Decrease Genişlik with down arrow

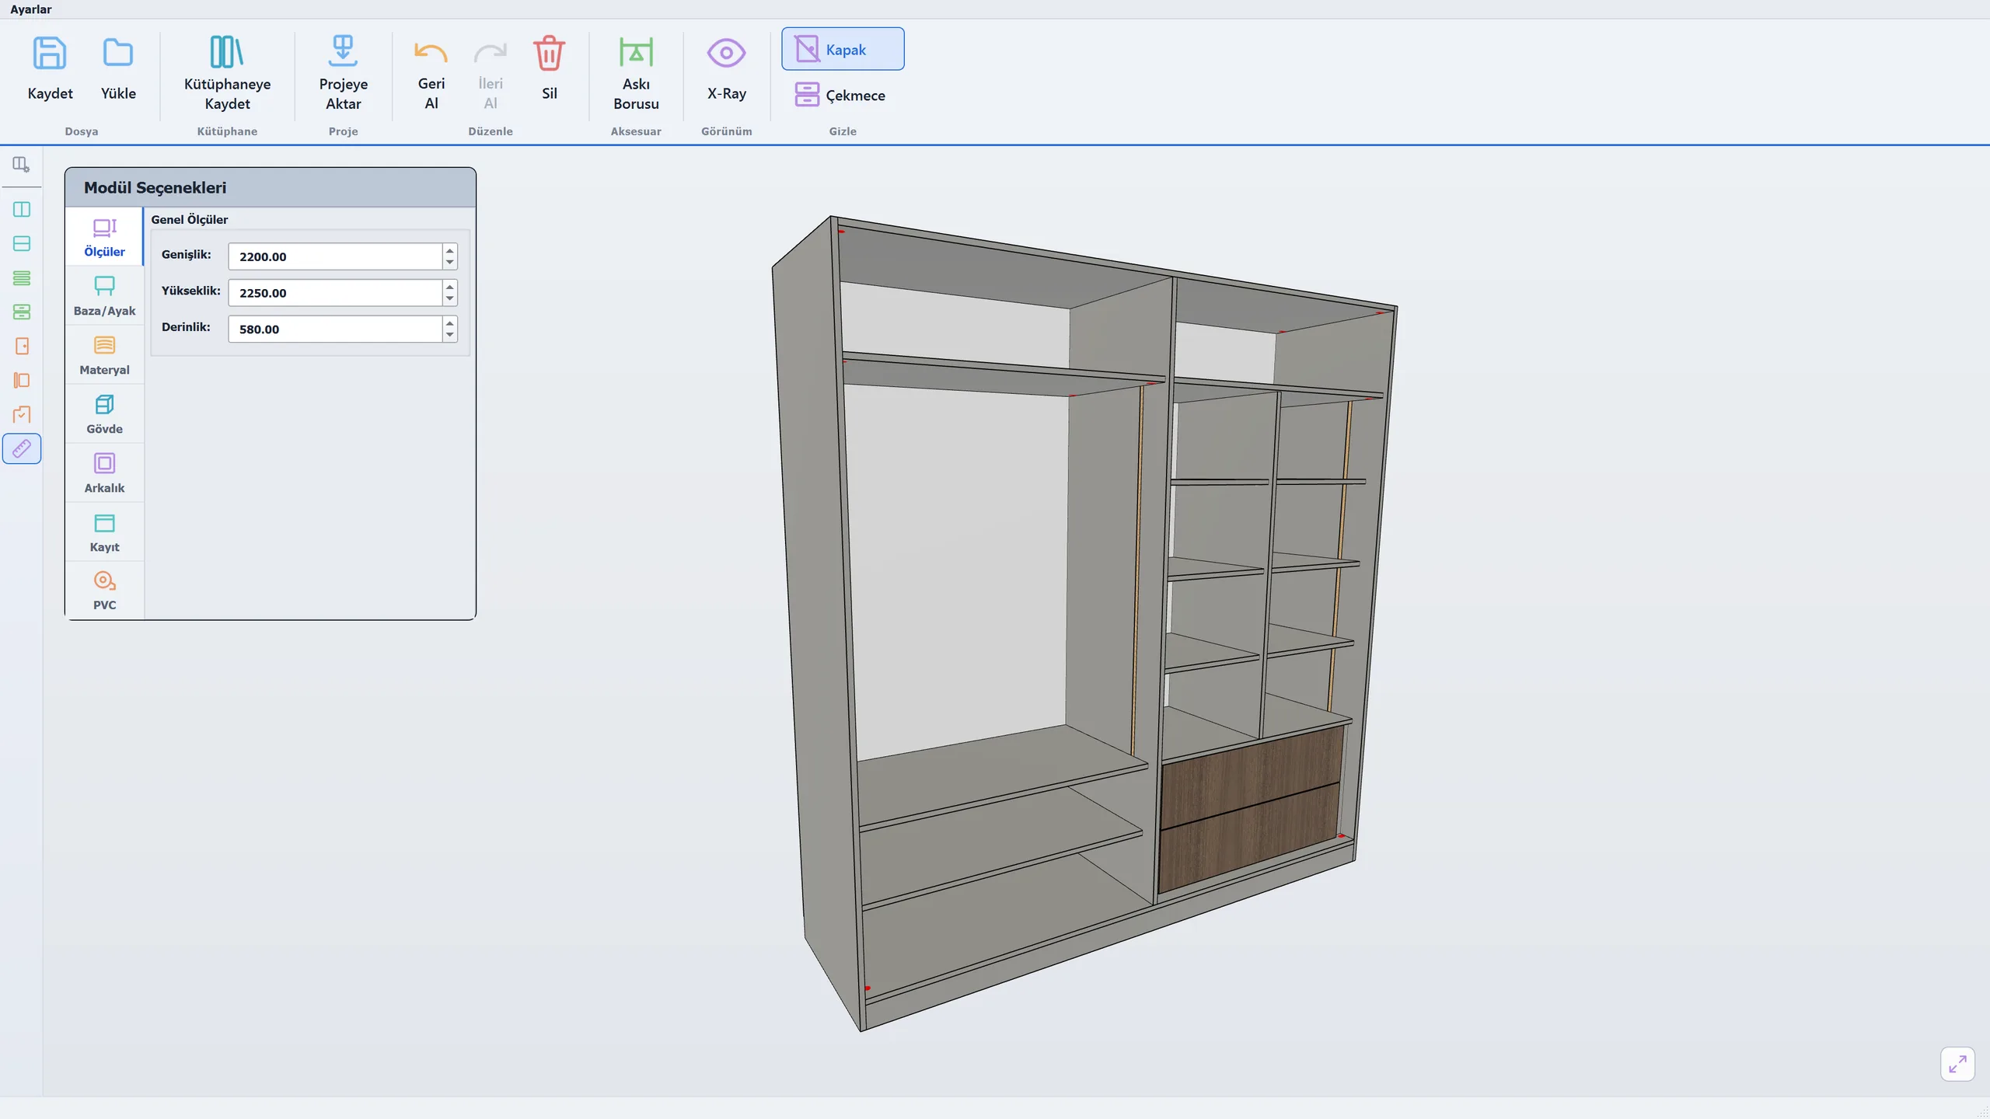[x=450, y=263]
